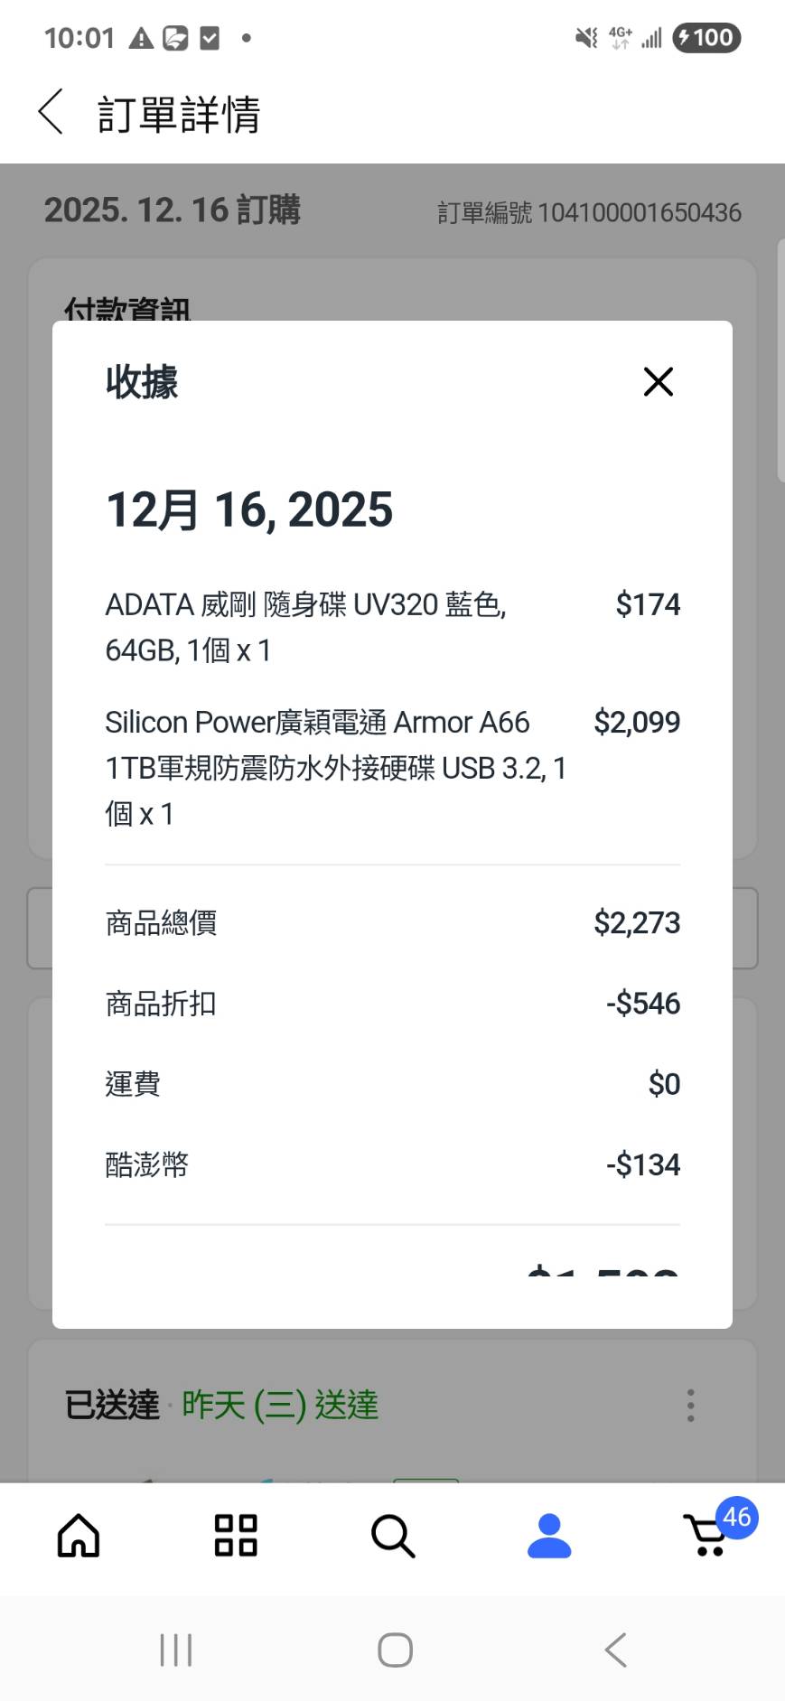Tap the search magnifier icon

tap(393, 1536)
